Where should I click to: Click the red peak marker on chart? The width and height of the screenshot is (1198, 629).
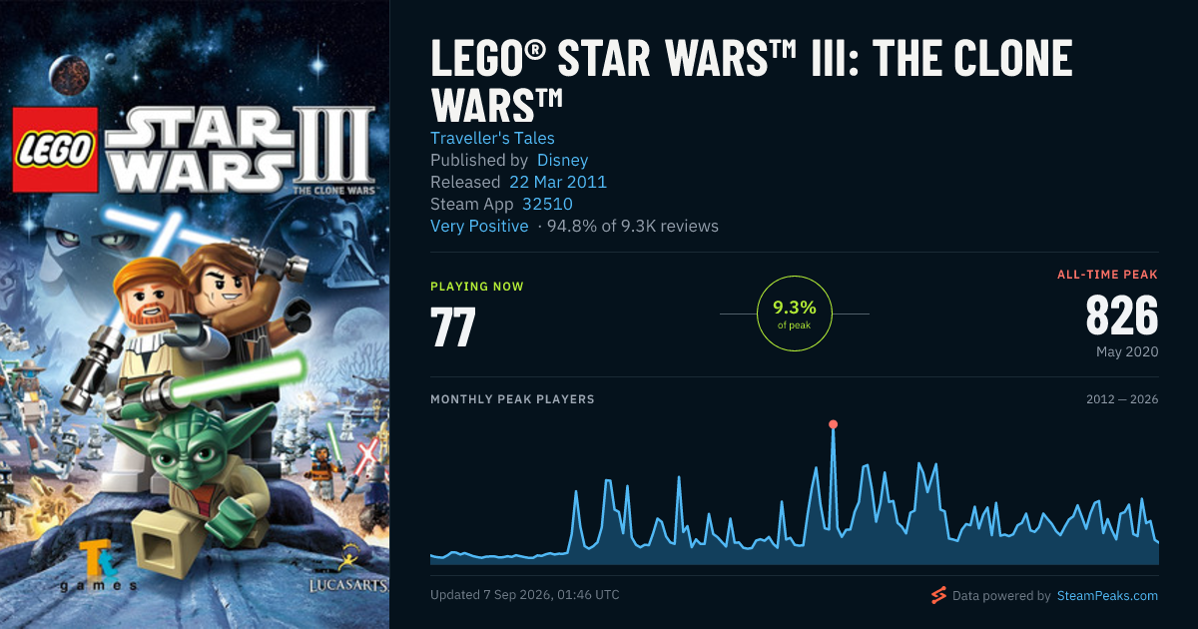tap(834, 425)
